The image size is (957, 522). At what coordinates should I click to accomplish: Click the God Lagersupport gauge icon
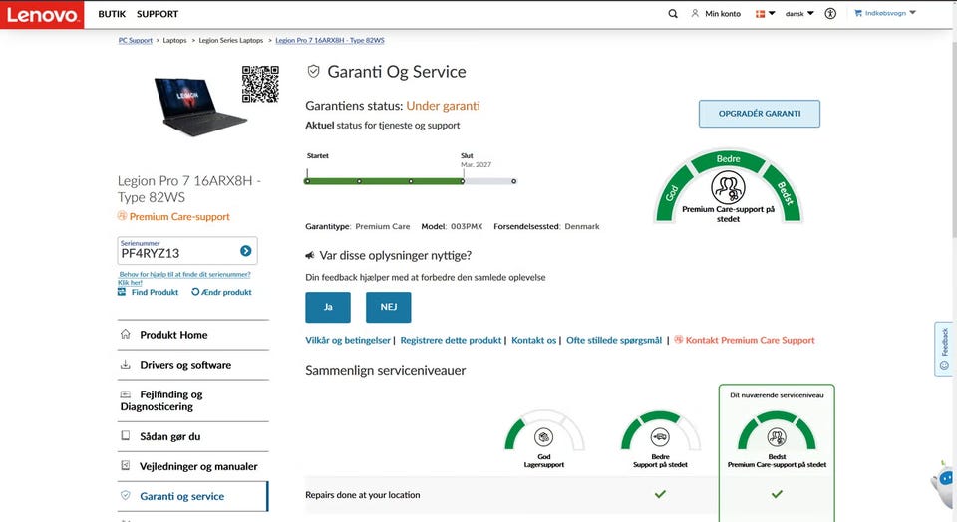[x=544, y=437]
